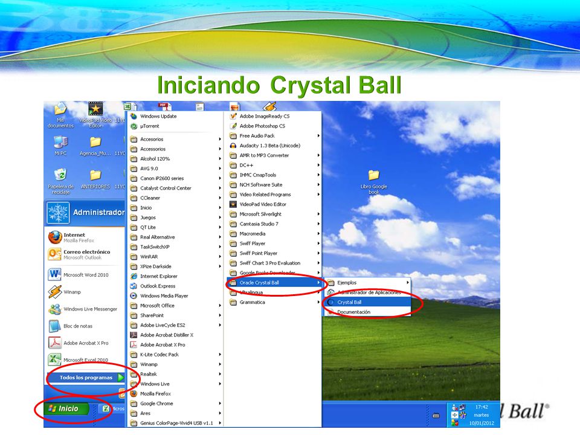Open the Camtasia Studio 7 folder
The width and height of the screenshot is (580, 435).
[x=274, y=224]
